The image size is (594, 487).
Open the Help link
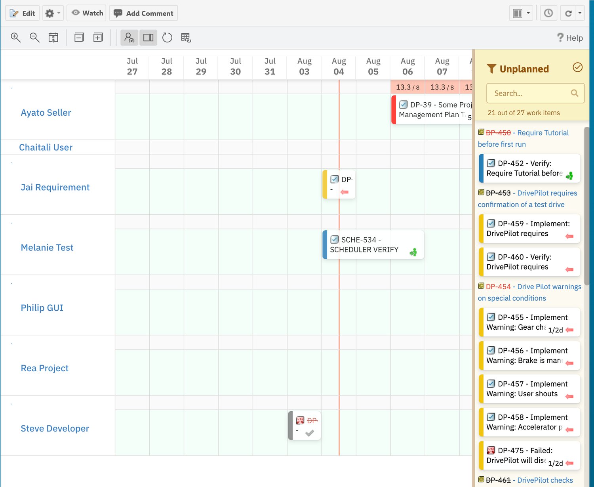tap(570, 38)
